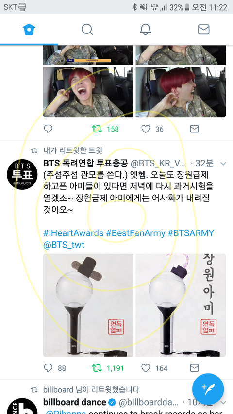The image size is (233, 414).
Task: Share BTS vote tweet via direct message
Action: [195, 368]
